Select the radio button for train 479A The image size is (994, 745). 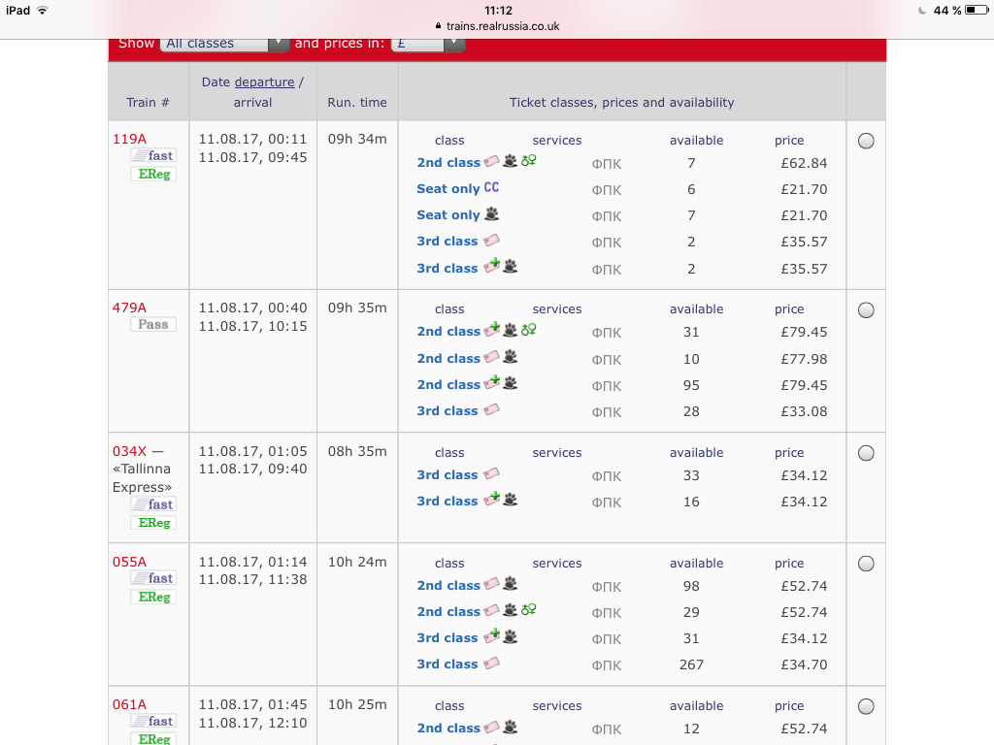pyautogui.click(x=866, y=310)
